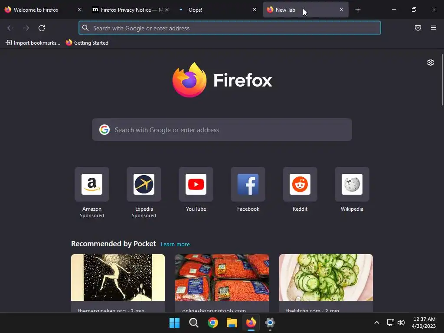Screen dimensions: 444x333
Task: Click Import bookmarks in bookmarks toolbar
Action: coord(33,43)
